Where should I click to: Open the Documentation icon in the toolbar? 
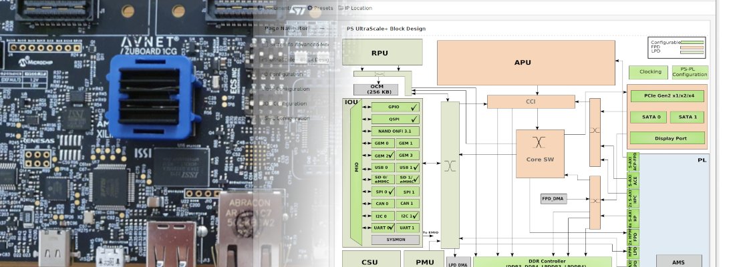coord(260,8)
